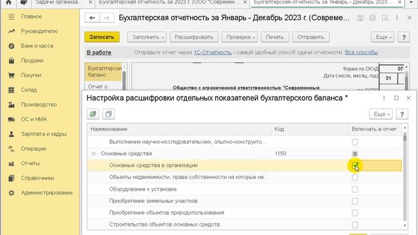Click the Справочники books icon

(x=11, y=178)
